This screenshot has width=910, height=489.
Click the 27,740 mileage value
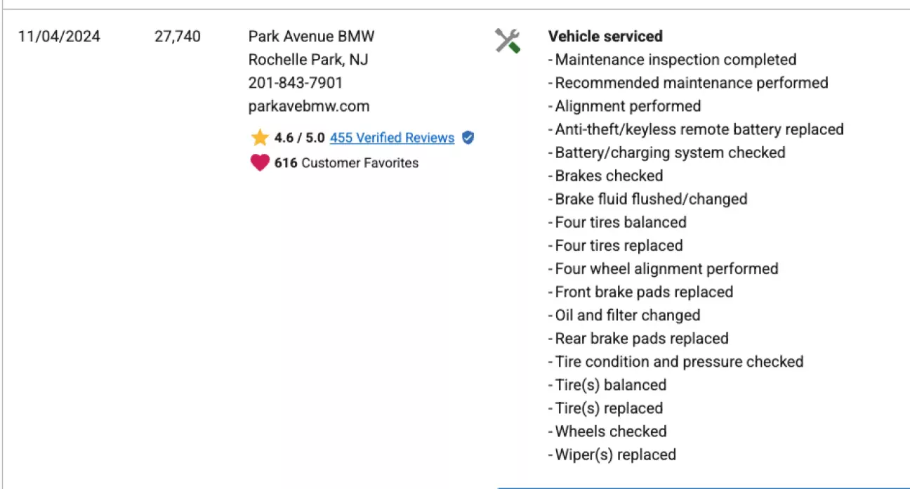[178, 36]
